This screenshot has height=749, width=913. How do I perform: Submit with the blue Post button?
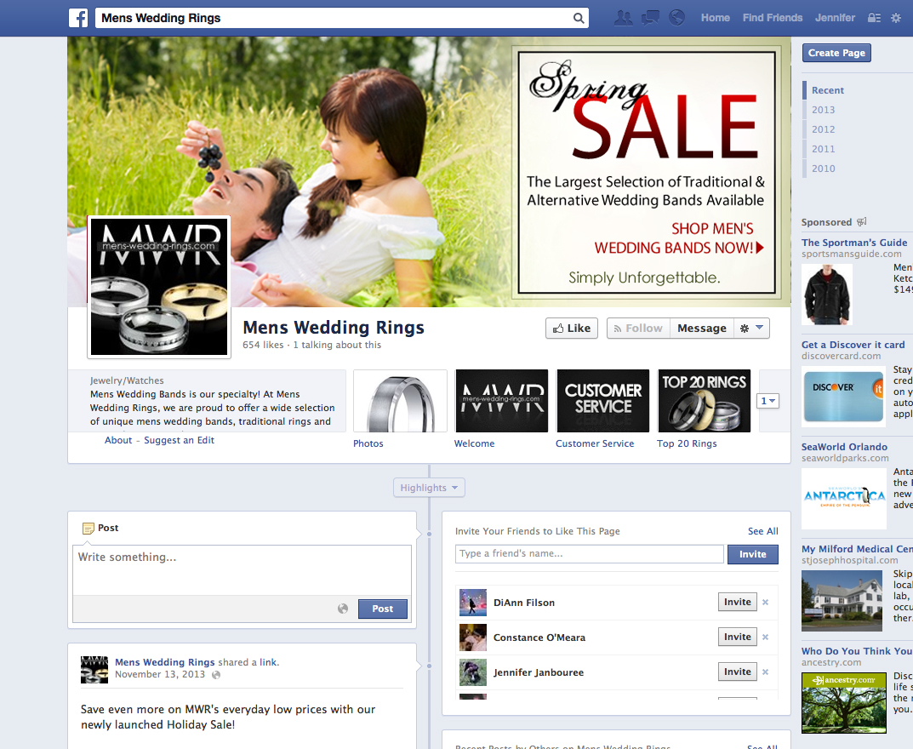[383, 609]
